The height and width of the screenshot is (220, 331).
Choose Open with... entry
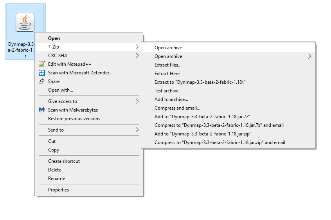[x=89, y=90]
